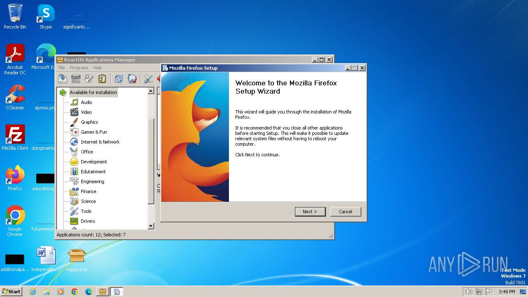Select the Graphics category
The height and width of the screenshot is (297, 528).
pyautogui.click(x=90, y=122)
